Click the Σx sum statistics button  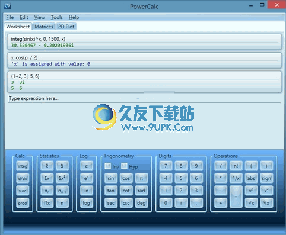(47, 178)
